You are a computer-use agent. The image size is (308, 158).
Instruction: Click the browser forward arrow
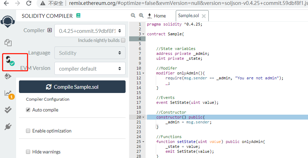18,3
